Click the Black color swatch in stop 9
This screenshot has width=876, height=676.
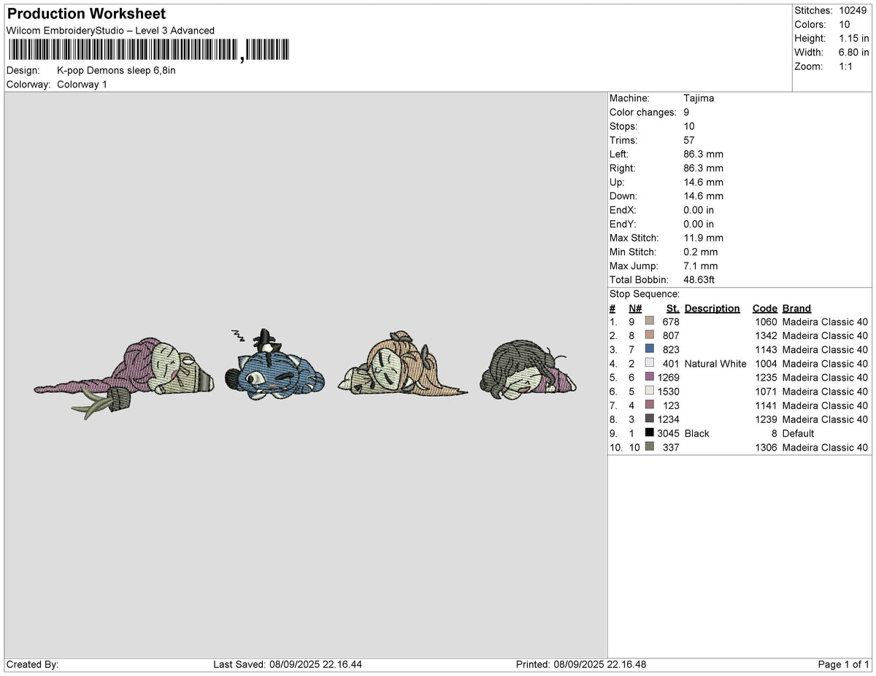[x=649, y=432]
